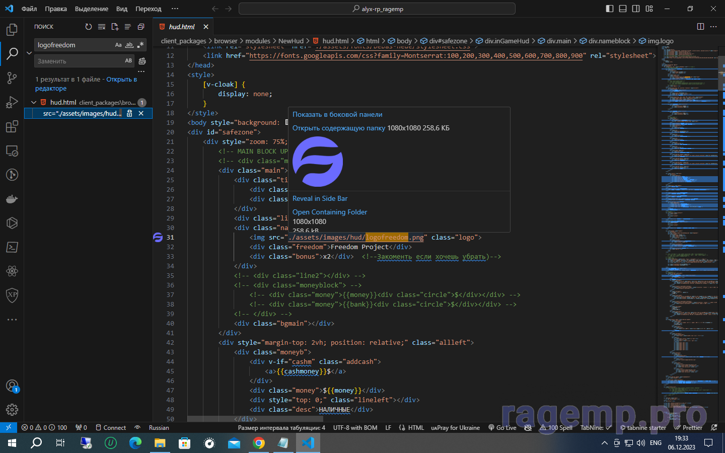Open the Run and Debug view

12,102
